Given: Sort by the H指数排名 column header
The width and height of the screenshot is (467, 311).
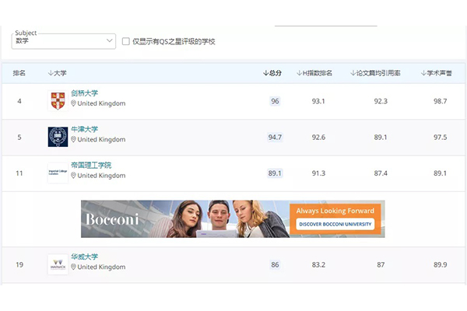Looking at the screenshot, I should pyautogui.click(x=314, y=73).
